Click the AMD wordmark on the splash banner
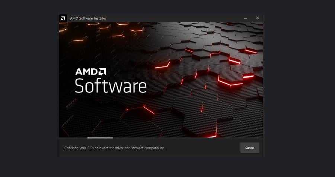Screen dimensions: 335x177 pyautogui.click(x=87, y=72)
